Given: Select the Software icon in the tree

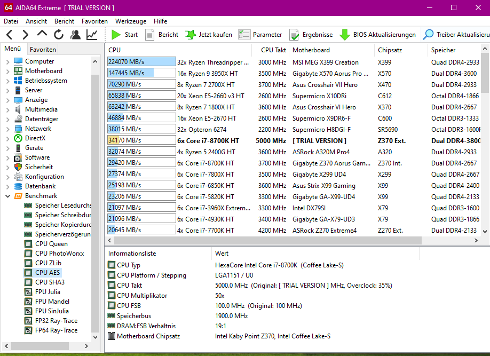Looking at the screenshot, I should (18, 157).
